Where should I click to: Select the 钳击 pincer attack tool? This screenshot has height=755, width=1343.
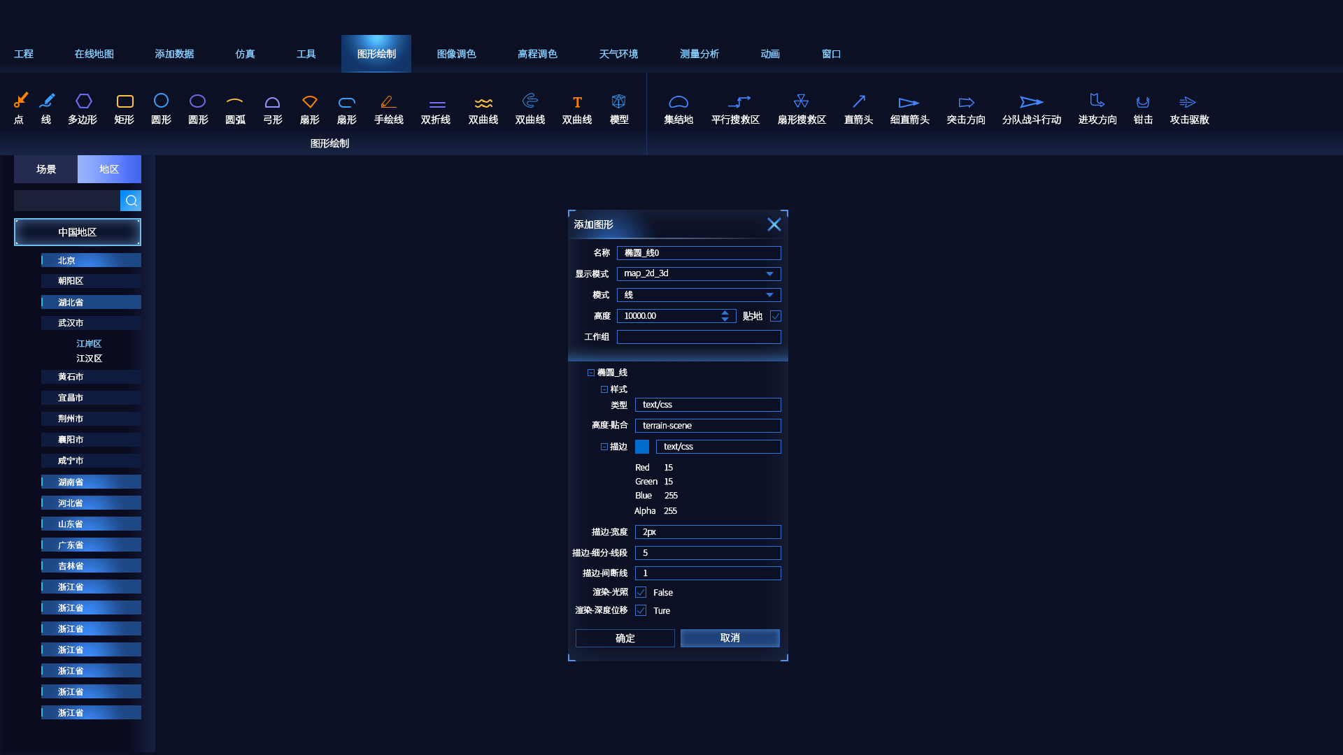1143,109
